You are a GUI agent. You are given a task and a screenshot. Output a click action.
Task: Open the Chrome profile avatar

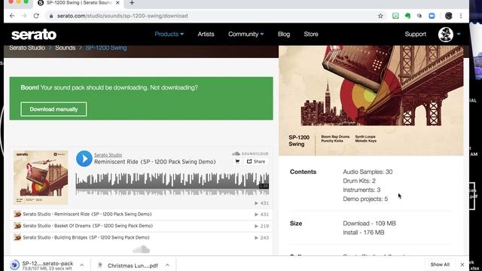[x=449, y=16]
